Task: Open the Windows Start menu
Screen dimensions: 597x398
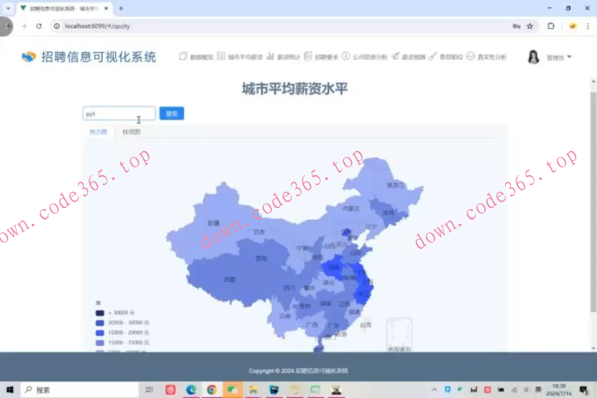Action: coord(10,390)
